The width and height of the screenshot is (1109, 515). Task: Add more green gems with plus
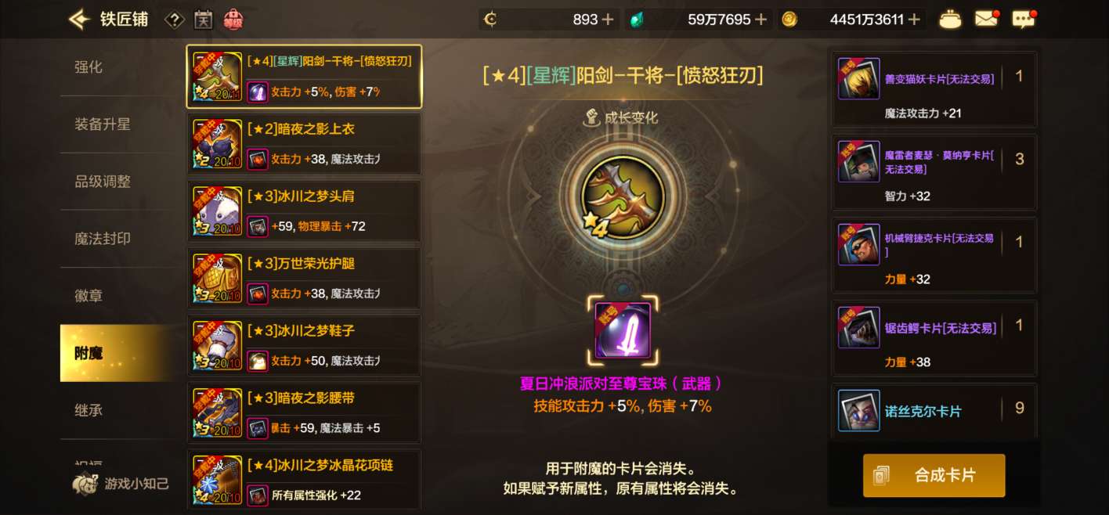[760, 20]
